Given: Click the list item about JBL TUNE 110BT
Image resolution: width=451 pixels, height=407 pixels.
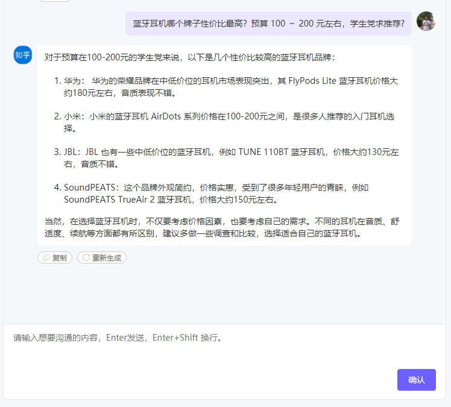Looking at the screenshot, I should [226, 158].
